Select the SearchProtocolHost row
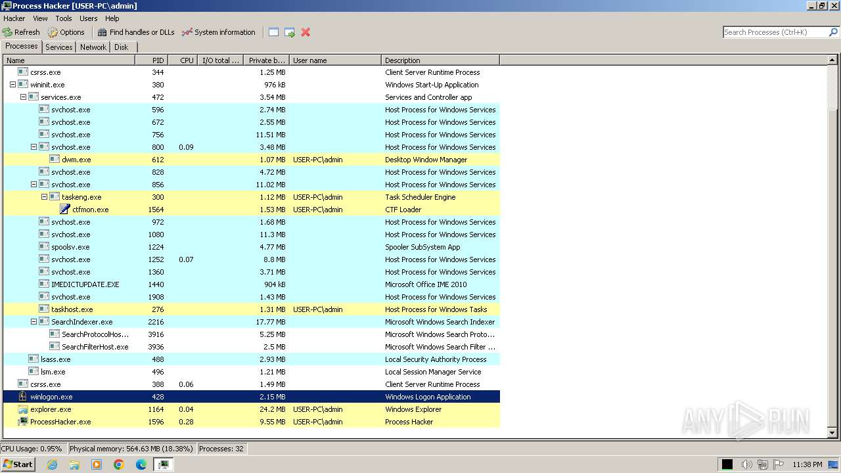This screenshot has height=473, width=841. (x=252, y=334)
